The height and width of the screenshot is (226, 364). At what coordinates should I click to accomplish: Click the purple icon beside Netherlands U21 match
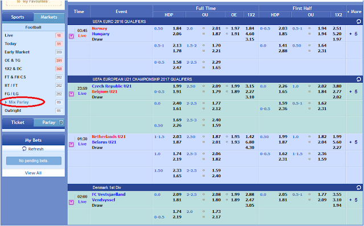[x=71, y=144]
